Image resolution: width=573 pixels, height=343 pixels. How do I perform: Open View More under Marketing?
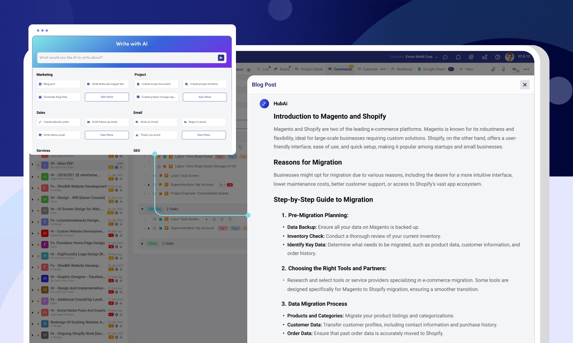pos(107,97)
